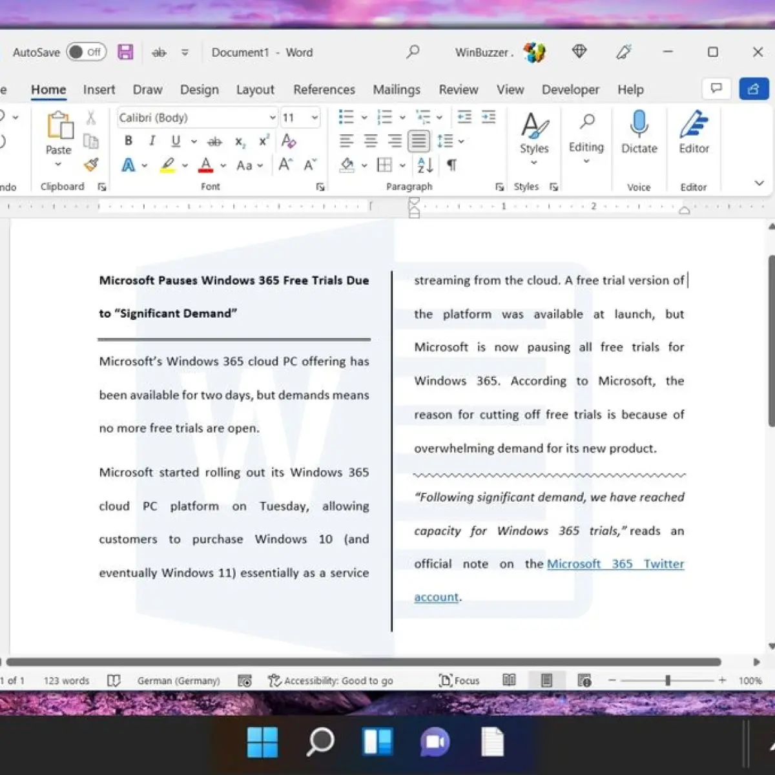Toggle Align Left
The height and width of the screenshot is (775, 775).
[x=347, y=141]
